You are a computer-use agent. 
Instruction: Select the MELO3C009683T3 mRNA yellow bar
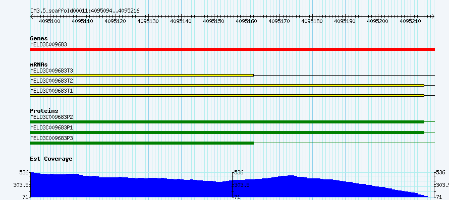click(x=142, y=75)
